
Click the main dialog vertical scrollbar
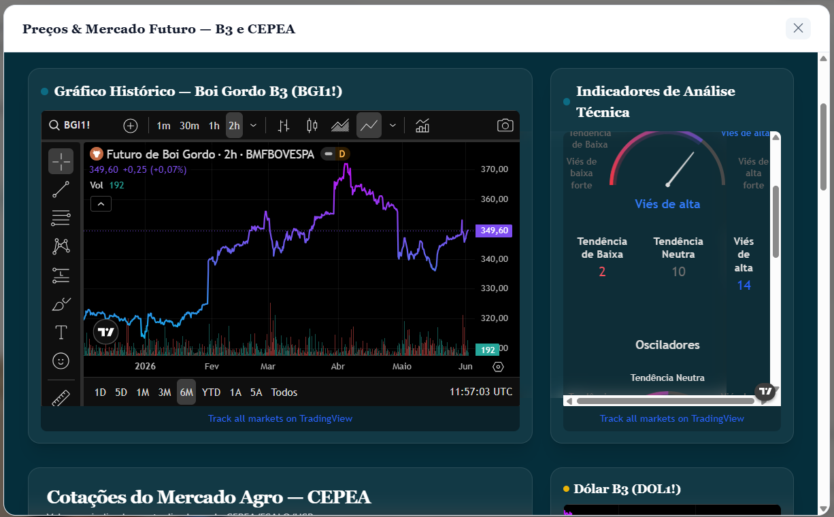[x=824, y=146]
